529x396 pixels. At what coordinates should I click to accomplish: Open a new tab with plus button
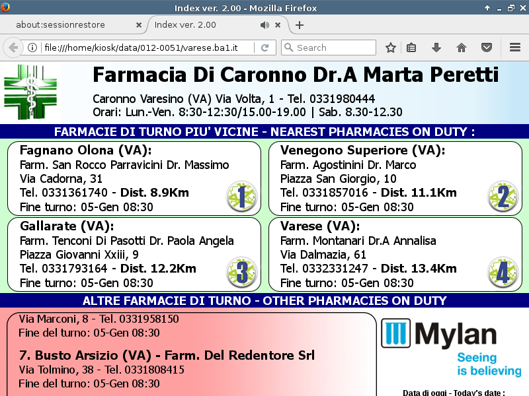point(300,25)
